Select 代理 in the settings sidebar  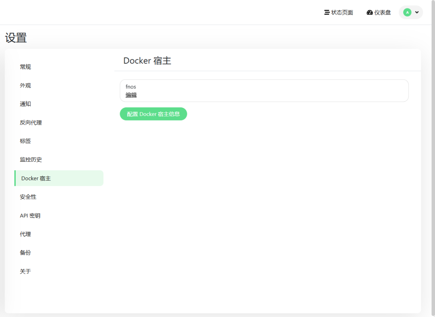(x=25, y=234)
